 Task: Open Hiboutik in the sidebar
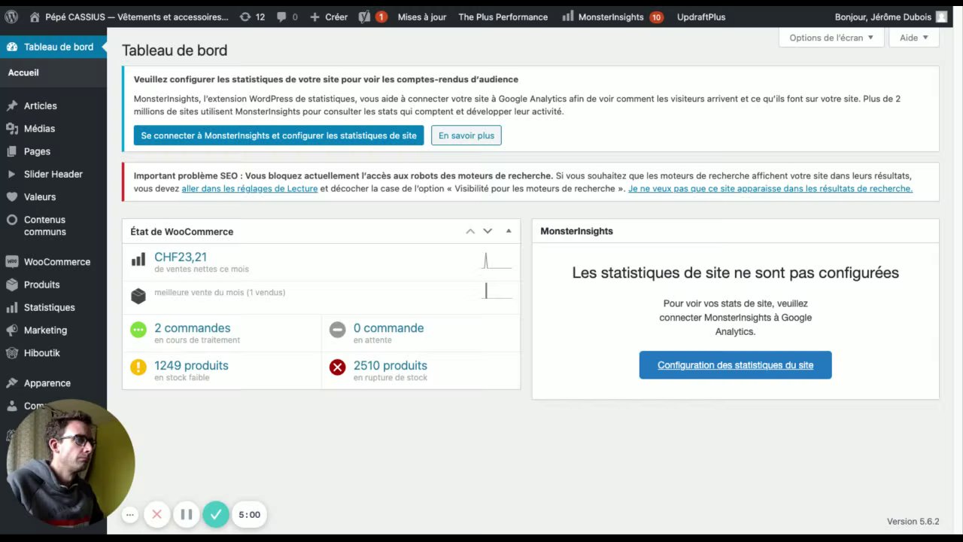click(x=53, y=352)
